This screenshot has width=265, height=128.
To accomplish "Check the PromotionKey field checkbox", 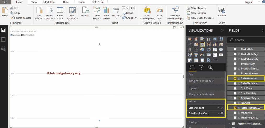I will (x=235, y=73).
